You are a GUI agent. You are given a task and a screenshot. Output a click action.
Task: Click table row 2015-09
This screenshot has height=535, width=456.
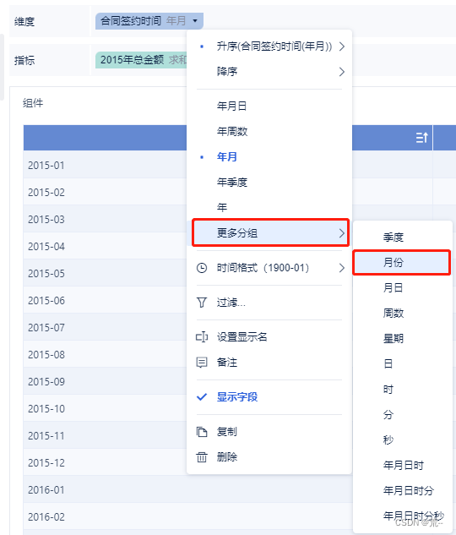(105, 381)
